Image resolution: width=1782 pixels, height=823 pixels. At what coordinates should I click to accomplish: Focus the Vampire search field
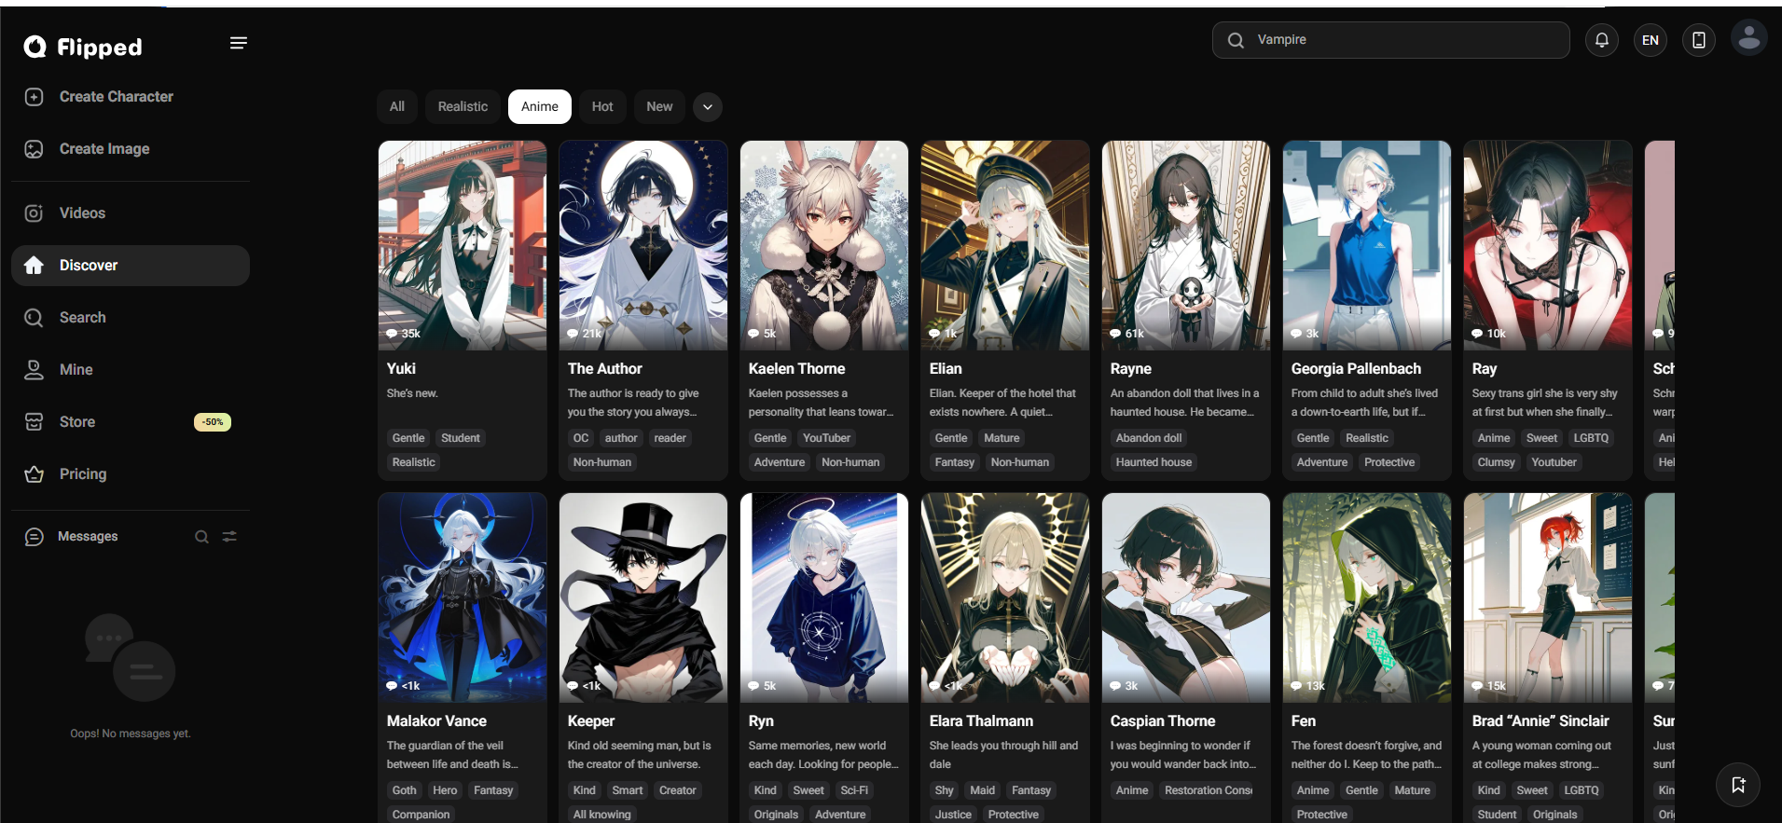coord(1391,40)
